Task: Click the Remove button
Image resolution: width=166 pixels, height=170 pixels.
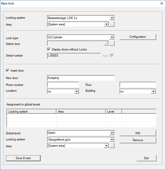Action: (x=138, y=140)
